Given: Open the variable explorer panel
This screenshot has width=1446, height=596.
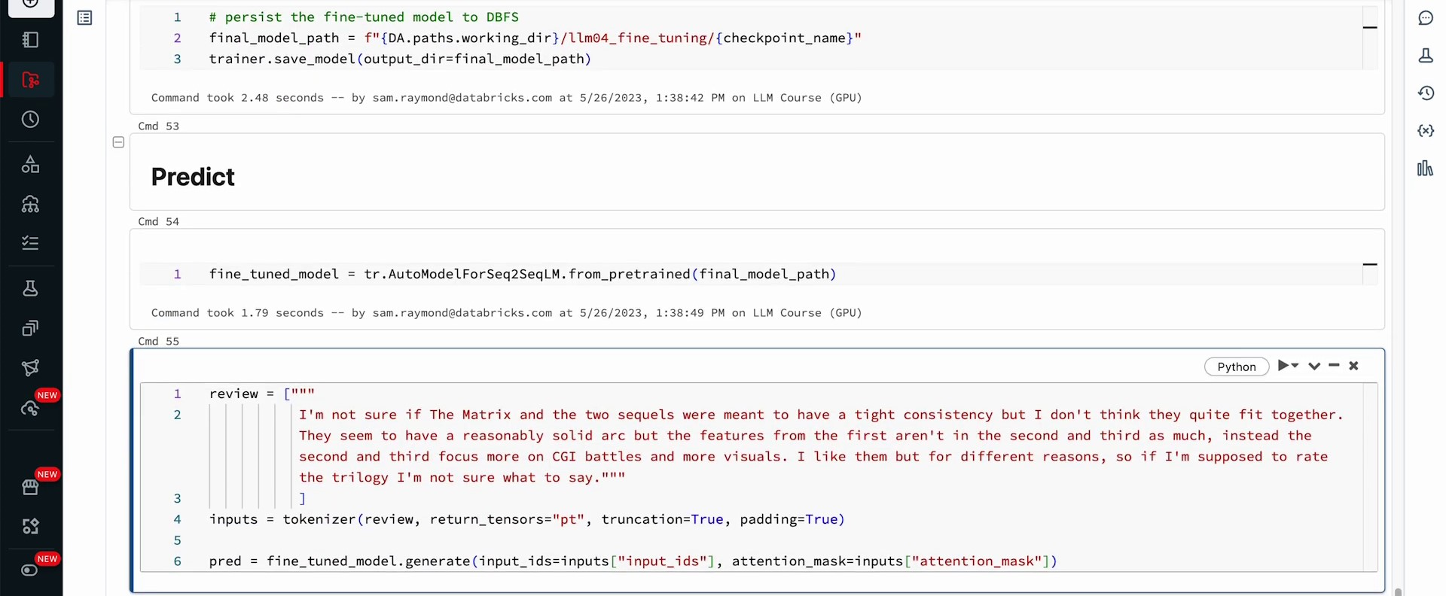Looking at the screenshot, I should click(x=1426, y=131).
